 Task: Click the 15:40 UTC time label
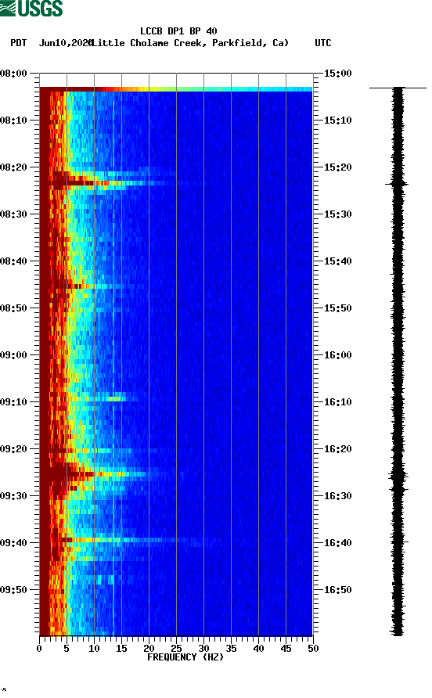click(337, 261)
